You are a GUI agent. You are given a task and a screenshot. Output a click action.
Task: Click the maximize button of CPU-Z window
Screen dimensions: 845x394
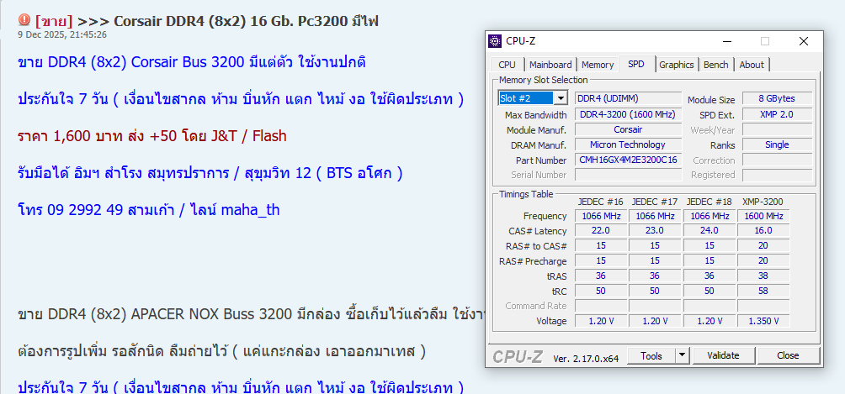pos(765,40)
